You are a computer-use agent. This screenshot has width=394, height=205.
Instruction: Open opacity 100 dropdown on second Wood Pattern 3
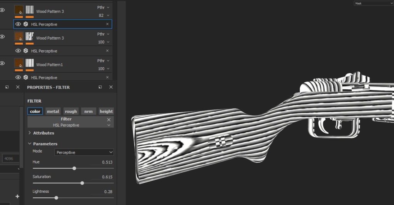tap(104, 42)
